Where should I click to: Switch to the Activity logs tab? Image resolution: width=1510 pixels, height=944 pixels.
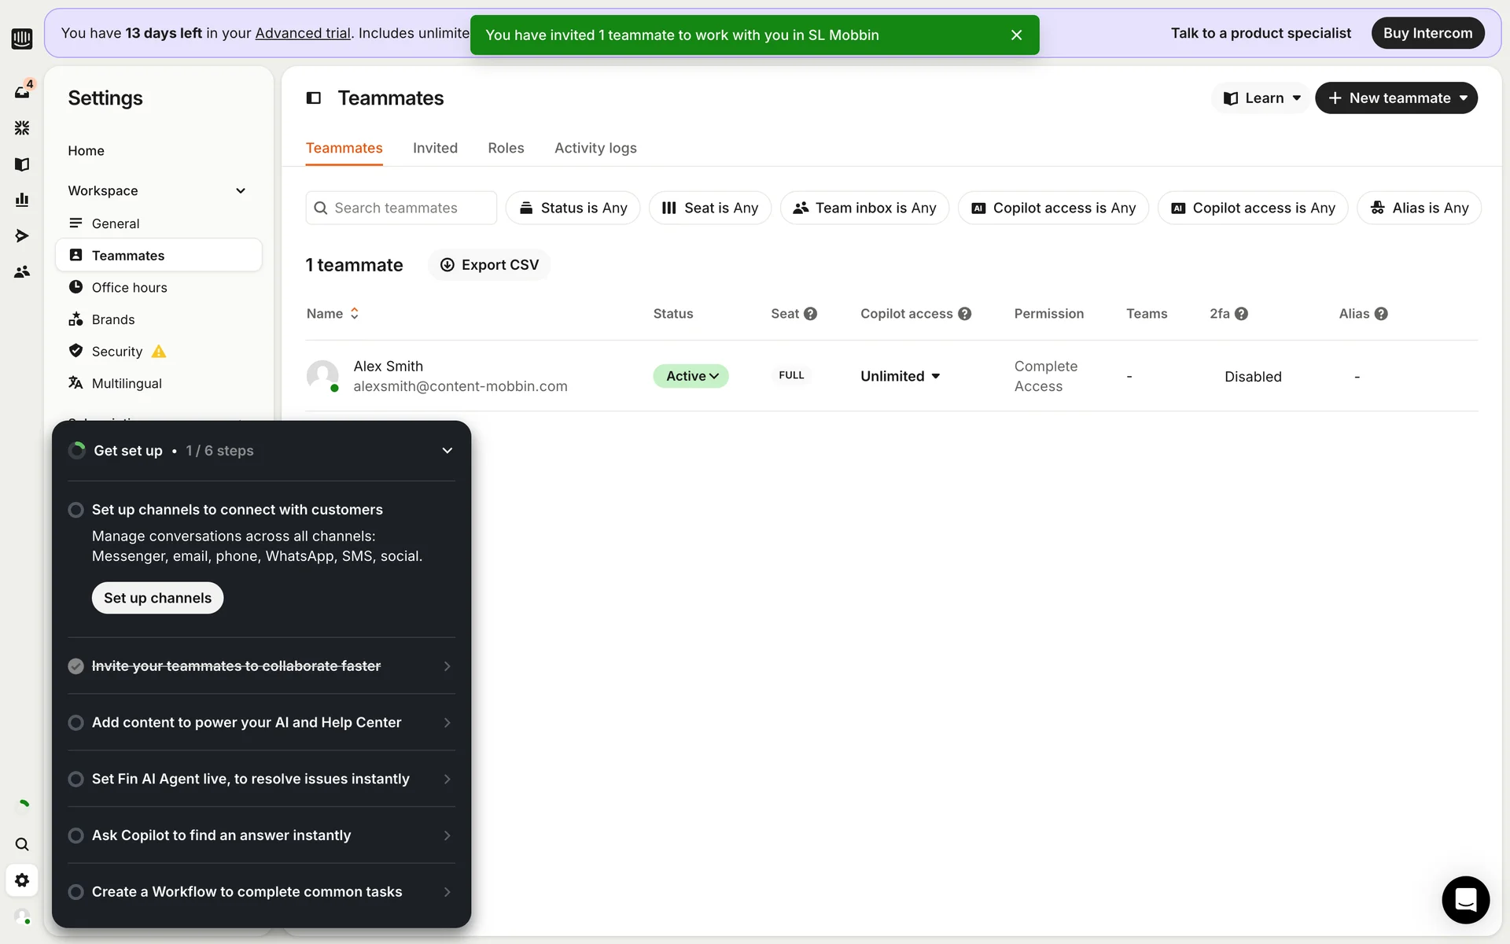pyautogui.click(x=595, y=148)
